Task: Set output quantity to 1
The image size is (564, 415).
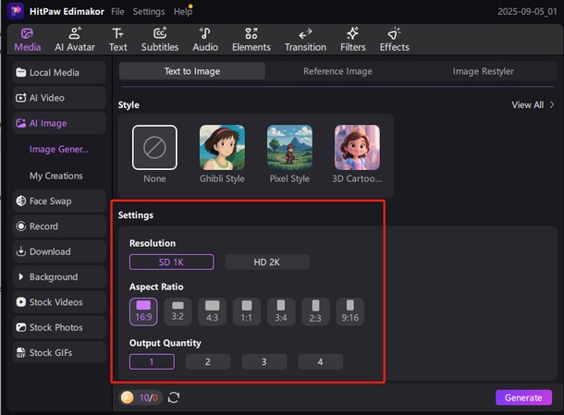Action: [152, 361]
